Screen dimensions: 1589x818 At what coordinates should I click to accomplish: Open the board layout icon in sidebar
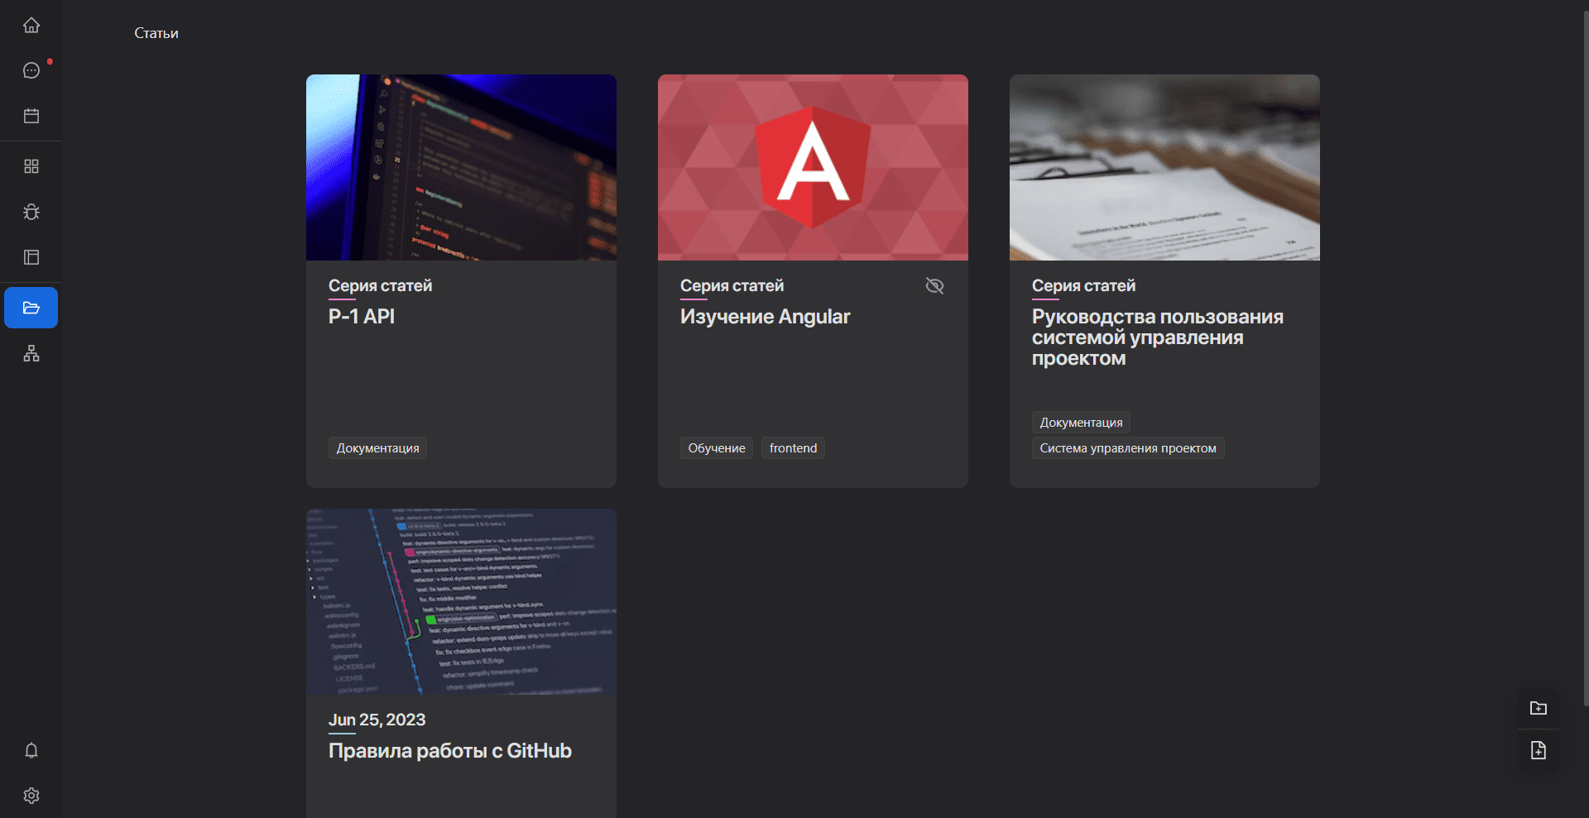(31, 257)
